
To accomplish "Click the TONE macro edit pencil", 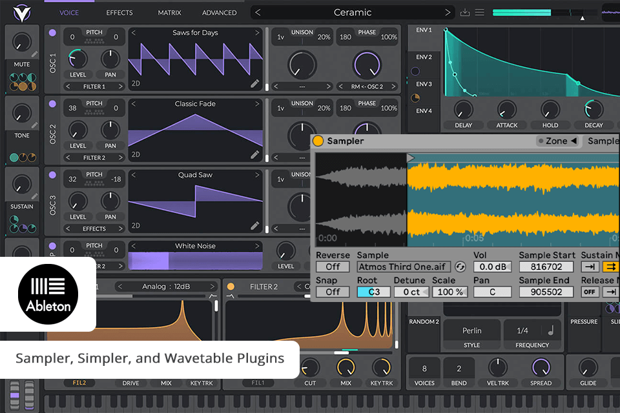I will click(35, 125).
